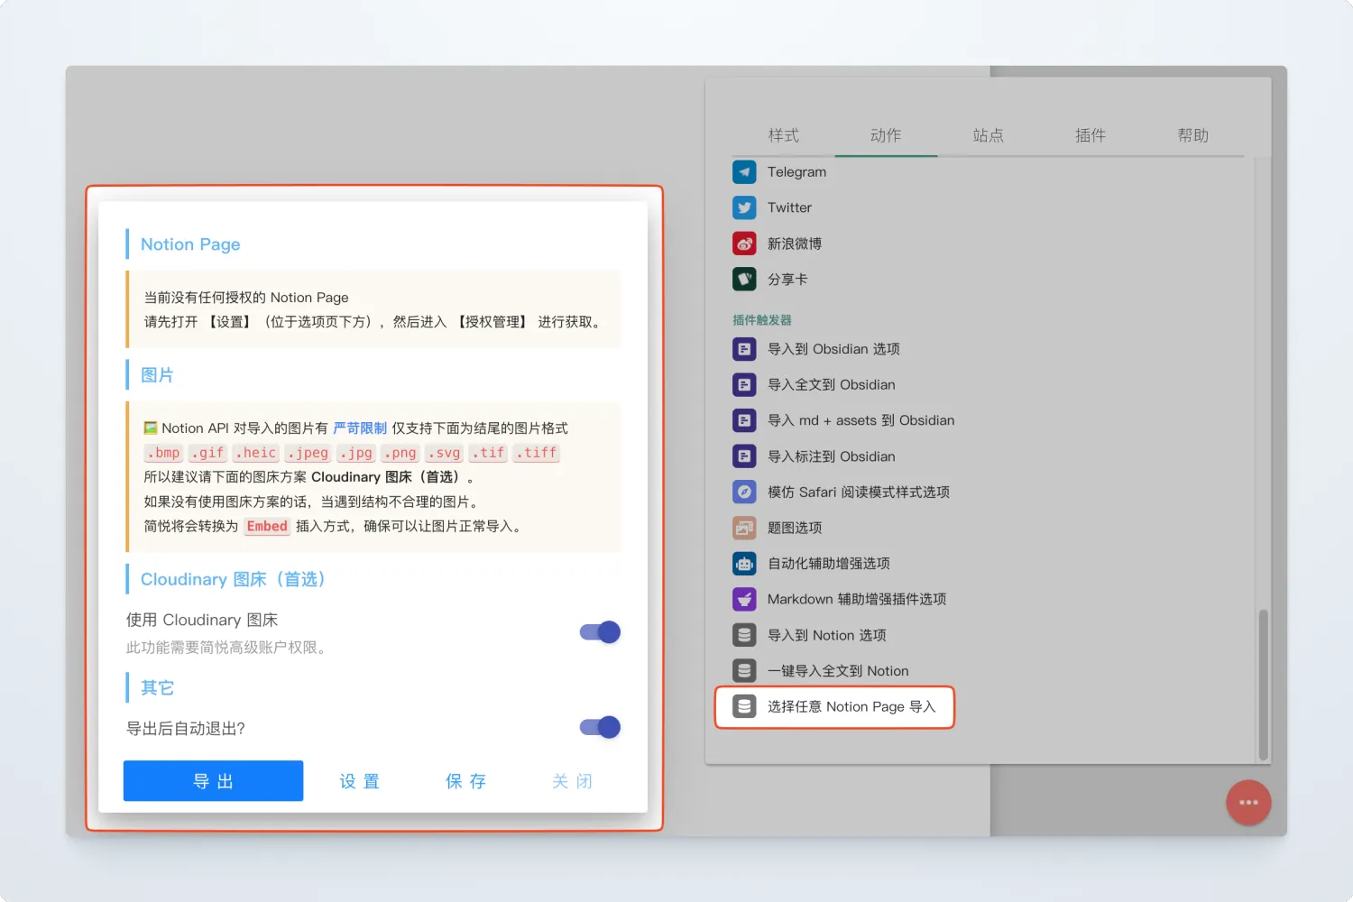Click the 其它 section heading
1353x902 pixels.
(x=157, y=688)
